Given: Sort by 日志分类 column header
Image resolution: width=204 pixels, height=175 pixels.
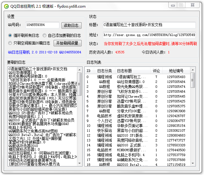Looking at the screenshot, I should click(105, 71).
